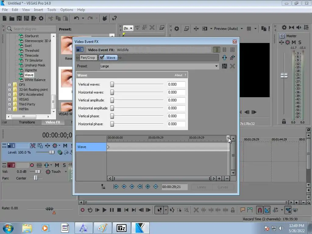
Task: Click the Save project icon
Action: pyautogui.click(x=19, y=18)
